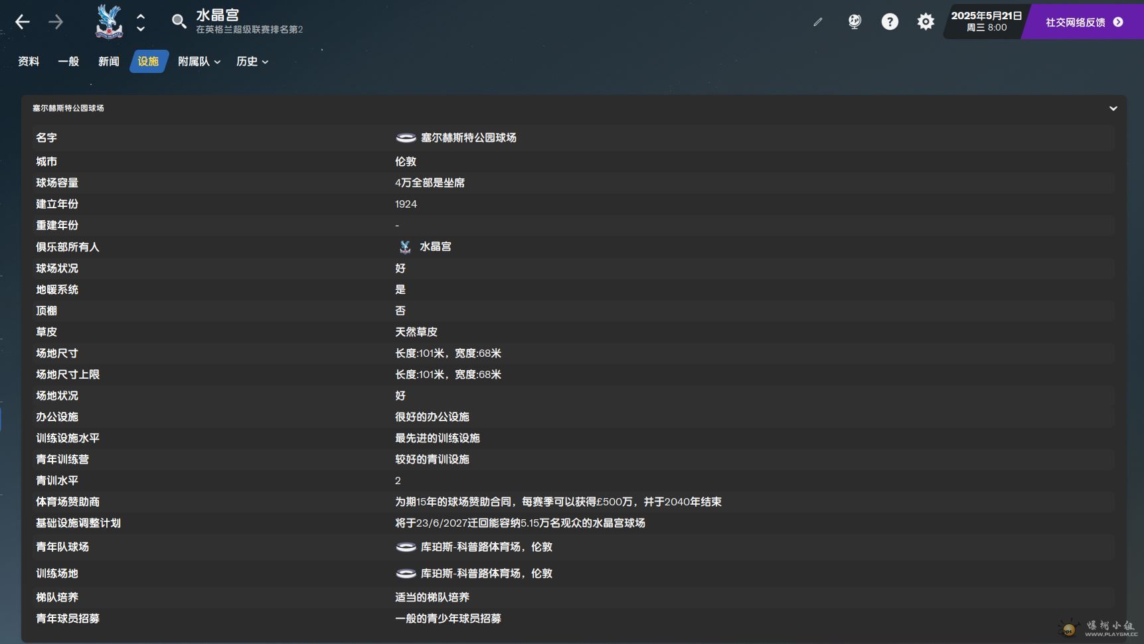Click the 地暖系统 label

[x=57, y=289]
